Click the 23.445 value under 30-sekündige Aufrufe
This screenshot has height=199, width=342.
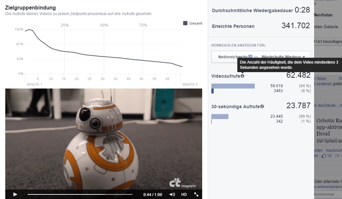tap(277, 116)
